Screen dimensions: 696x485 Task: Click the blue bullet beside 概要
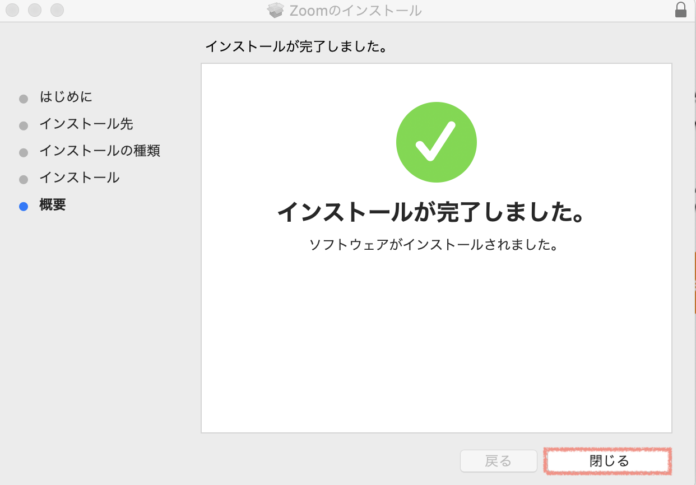click(x=24, y=207)
